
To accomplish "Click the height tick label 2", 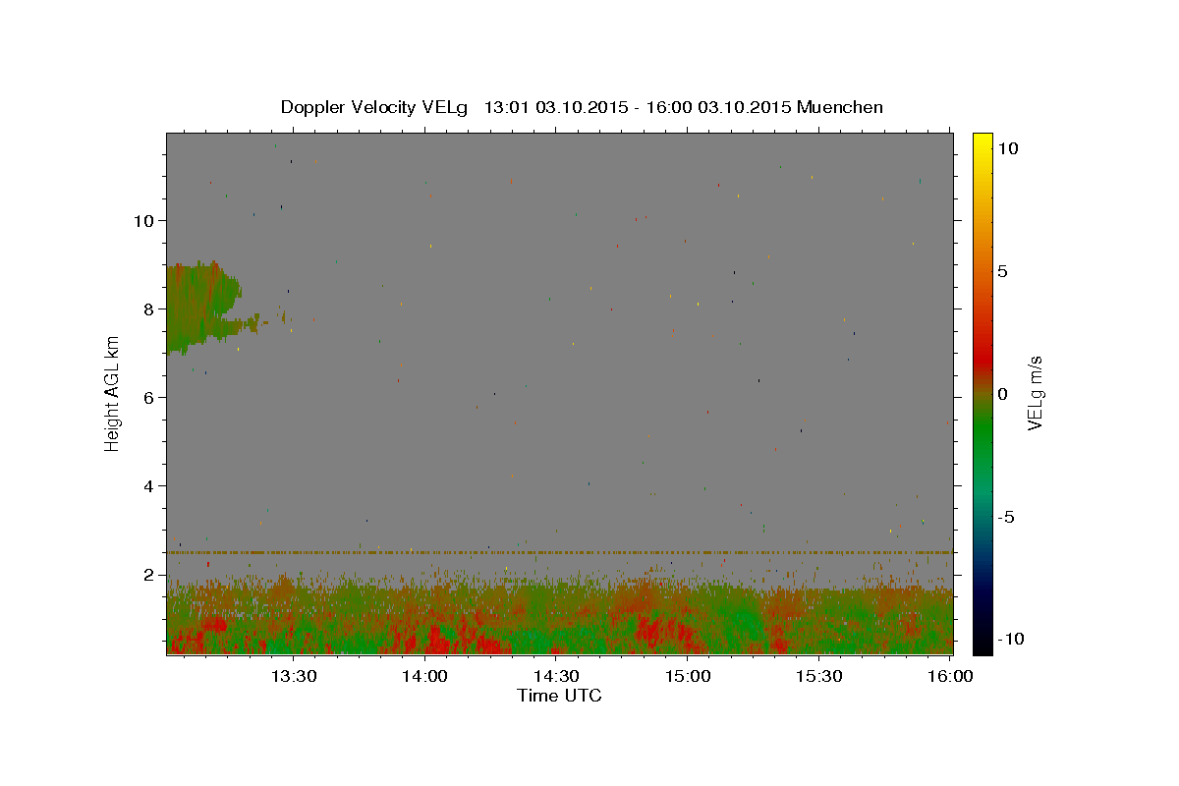I will coord(147,574).
